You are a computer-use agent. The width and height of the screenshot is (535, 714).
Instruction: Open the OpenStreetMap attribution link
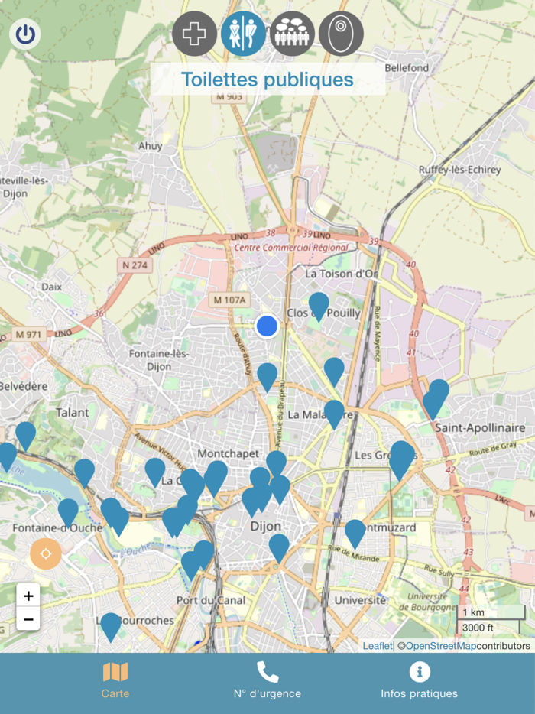coord(441,646)
